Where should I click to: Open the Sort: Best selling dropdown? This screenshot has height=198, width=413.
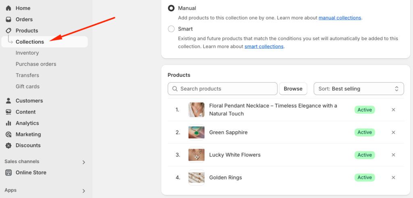coord(359,89)
